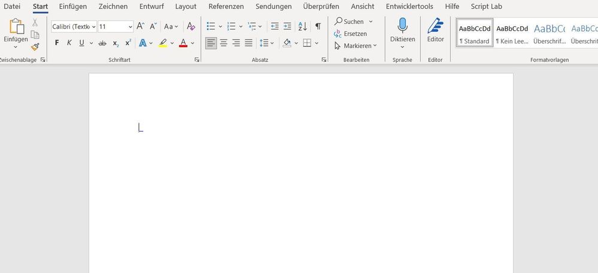This screenshot has height=273, width=598.
Task: Increase font size with the larger A icon
Action: click(140, 26)
